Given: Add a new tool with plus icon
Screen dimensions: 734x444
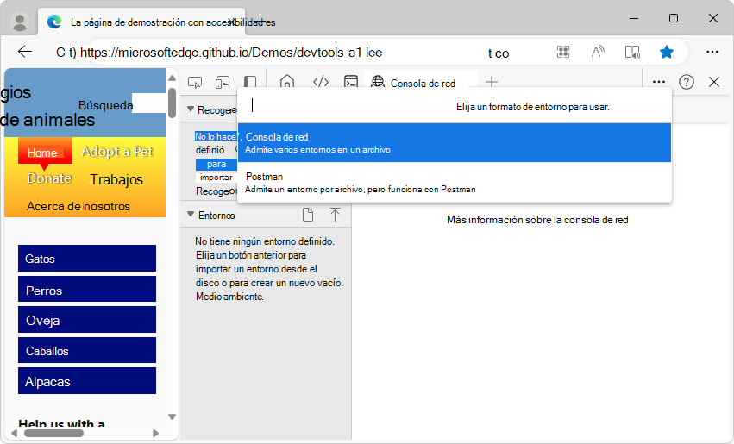Looking at the screenshot, I should click(x=492, y=83).
